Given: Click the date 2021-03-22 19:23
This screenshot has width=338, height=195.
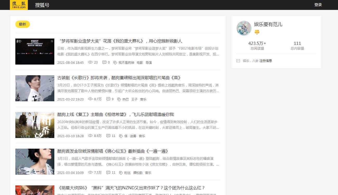Looking at the screenshot, I should [70, 99].
